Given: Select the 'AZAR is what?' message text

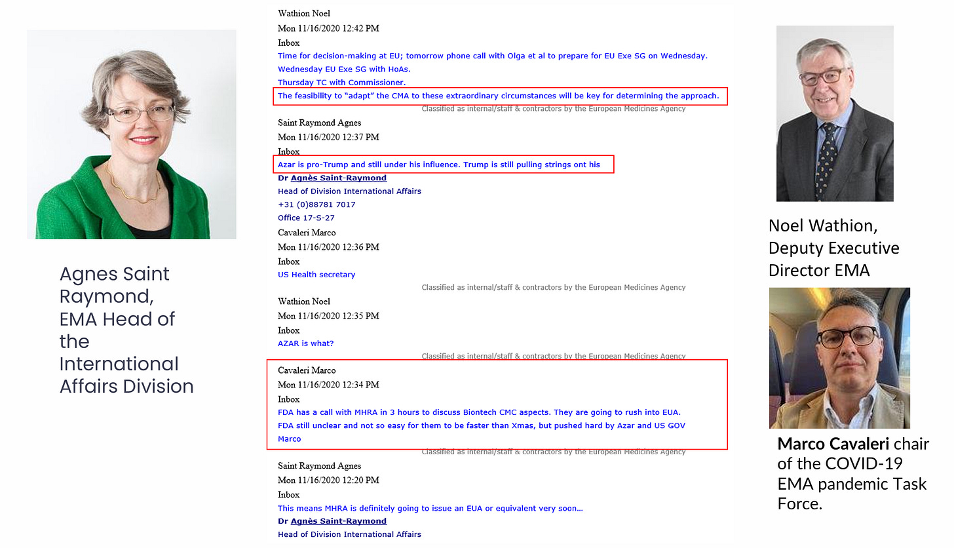Looking at the screenshot, I should [306, 343].
